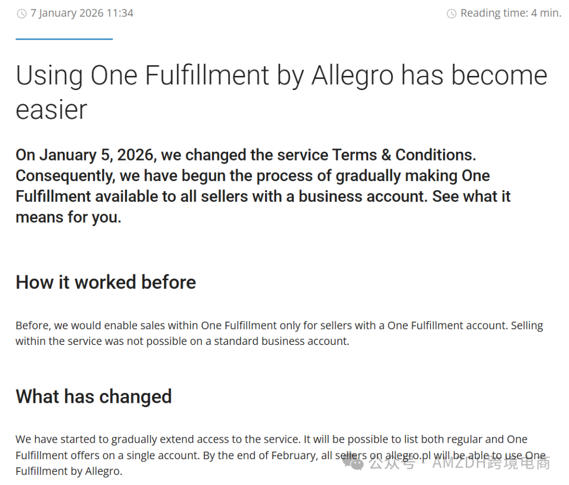Click the 'AMZDH跨境电商' watermark text
This screenshot has width=569, height=485.
pyautogui.click(x=491, y=463)
